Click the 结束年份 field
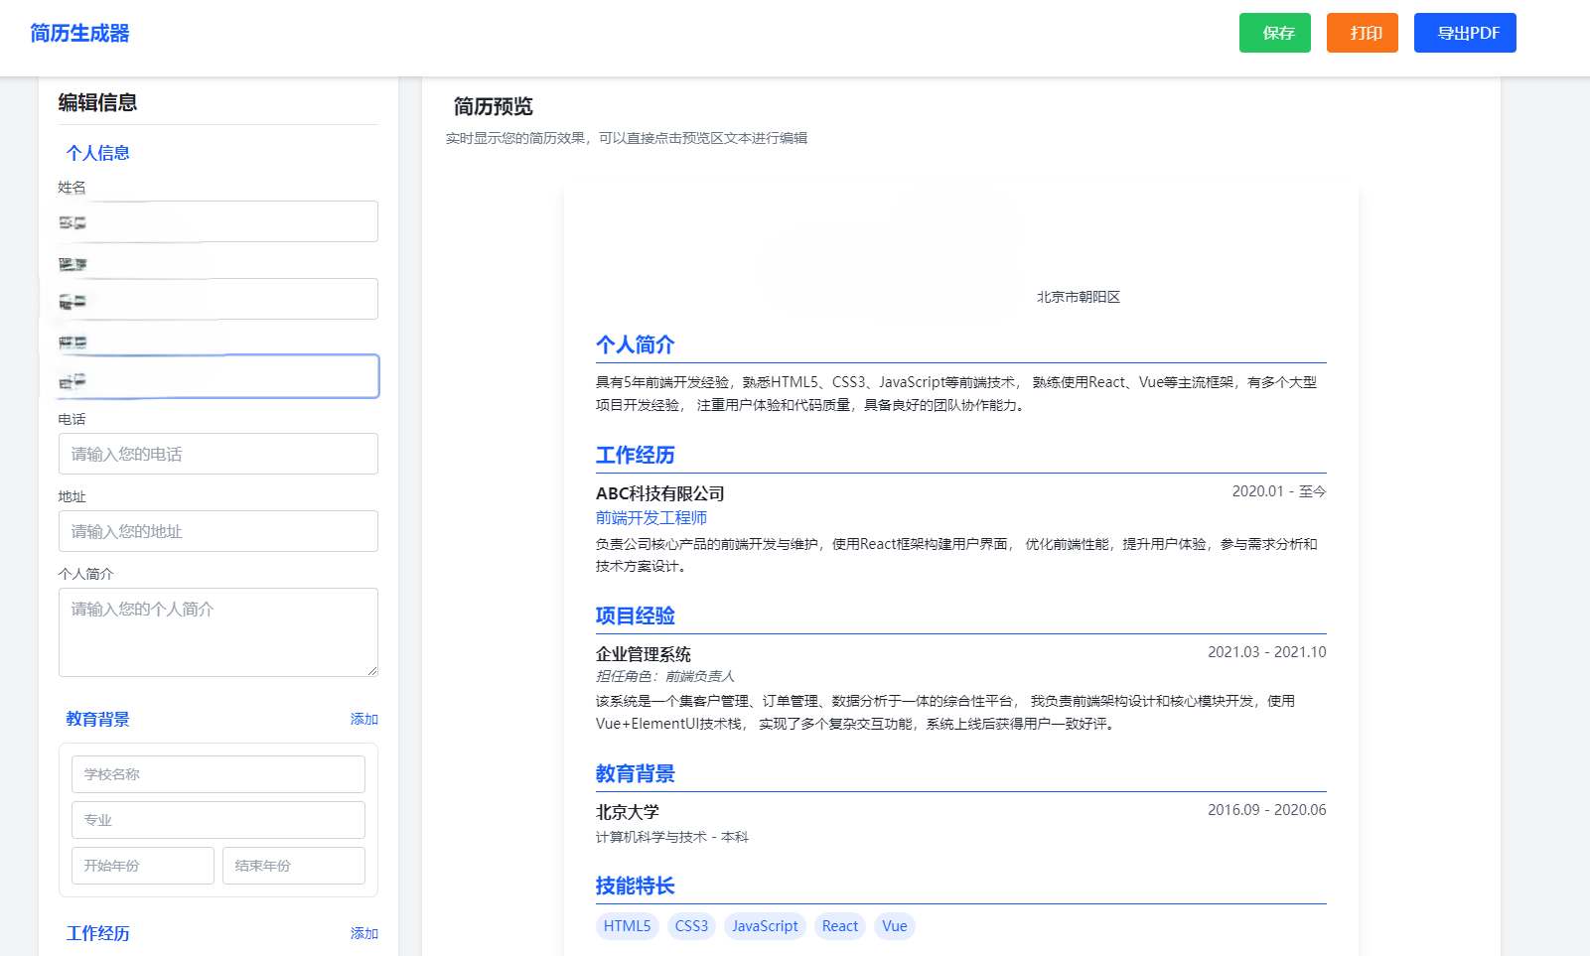1590x956 pixels. (x=294, y=866)
